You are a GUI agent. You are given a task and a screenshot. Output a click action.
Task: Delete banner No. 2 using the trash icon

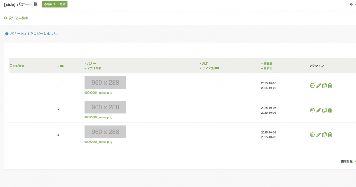tap(330, 110)
